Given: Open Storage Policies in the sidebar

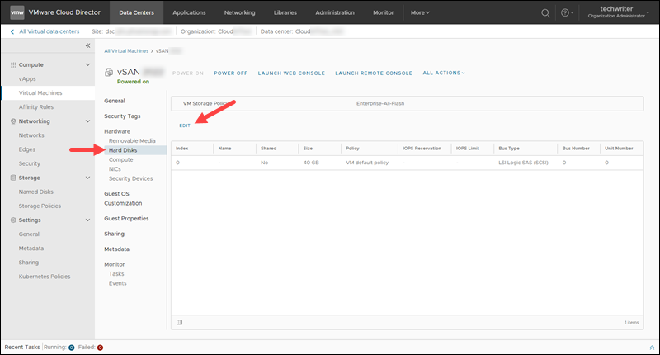Looking at the screenshot, I should coord(40,206).
